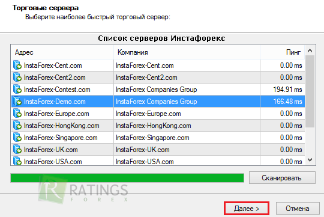This screenshot has height=217, width=324.
Task: Click ping value in Singapore.com row
Action: click(x=291, y=138)
